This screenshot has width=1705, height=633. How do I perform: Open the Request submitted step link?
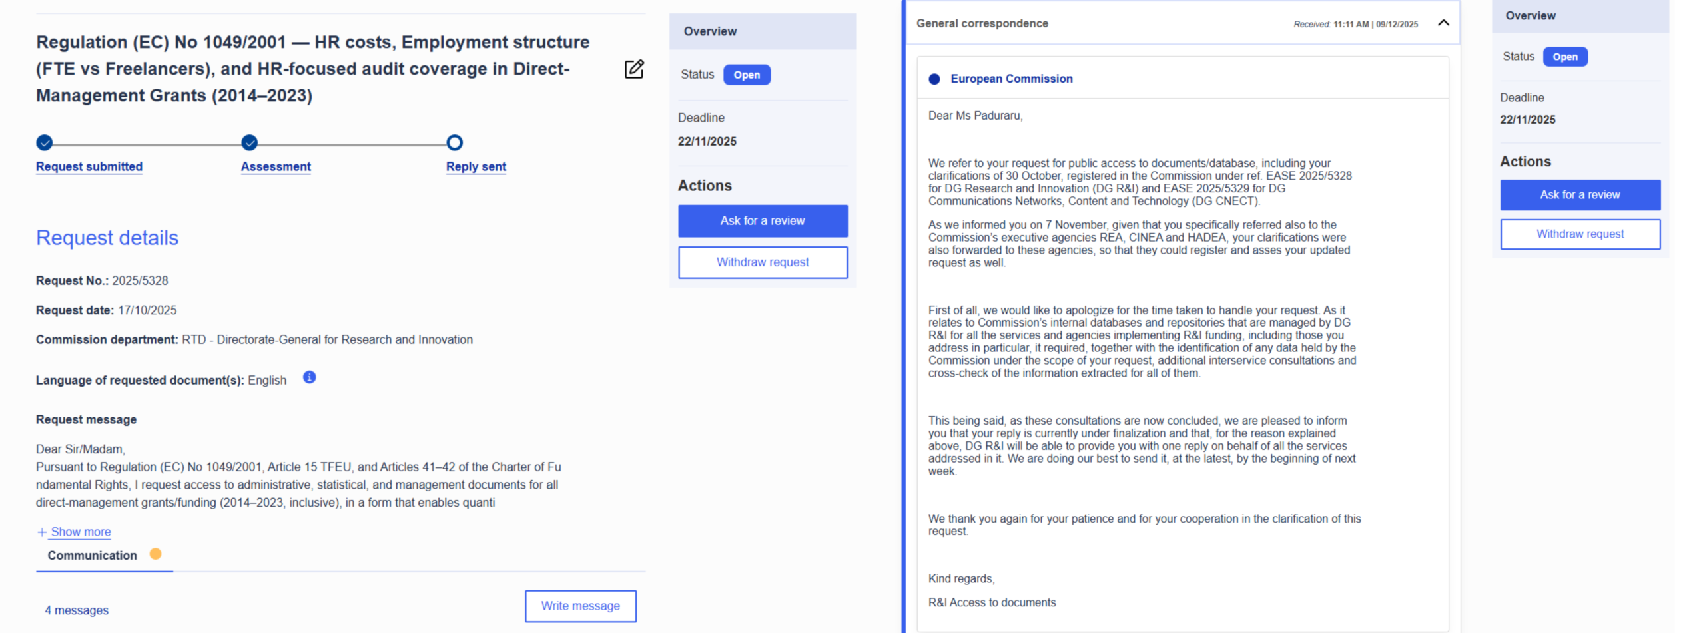point(89,166)
